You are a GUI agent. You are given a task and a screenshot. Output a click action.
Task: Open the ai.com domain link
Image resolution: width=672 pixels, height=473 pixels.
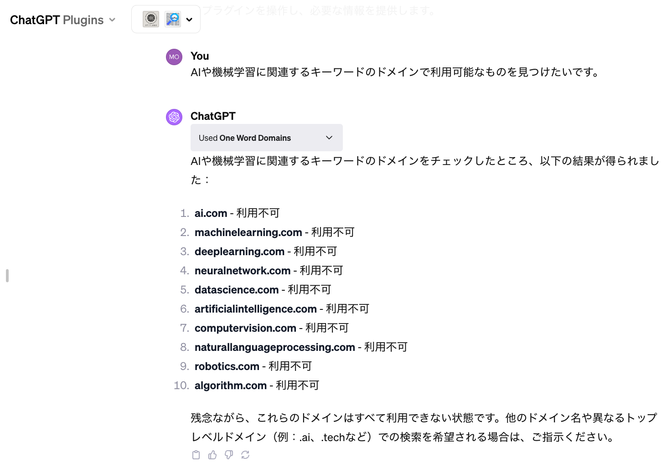[211, 213]
